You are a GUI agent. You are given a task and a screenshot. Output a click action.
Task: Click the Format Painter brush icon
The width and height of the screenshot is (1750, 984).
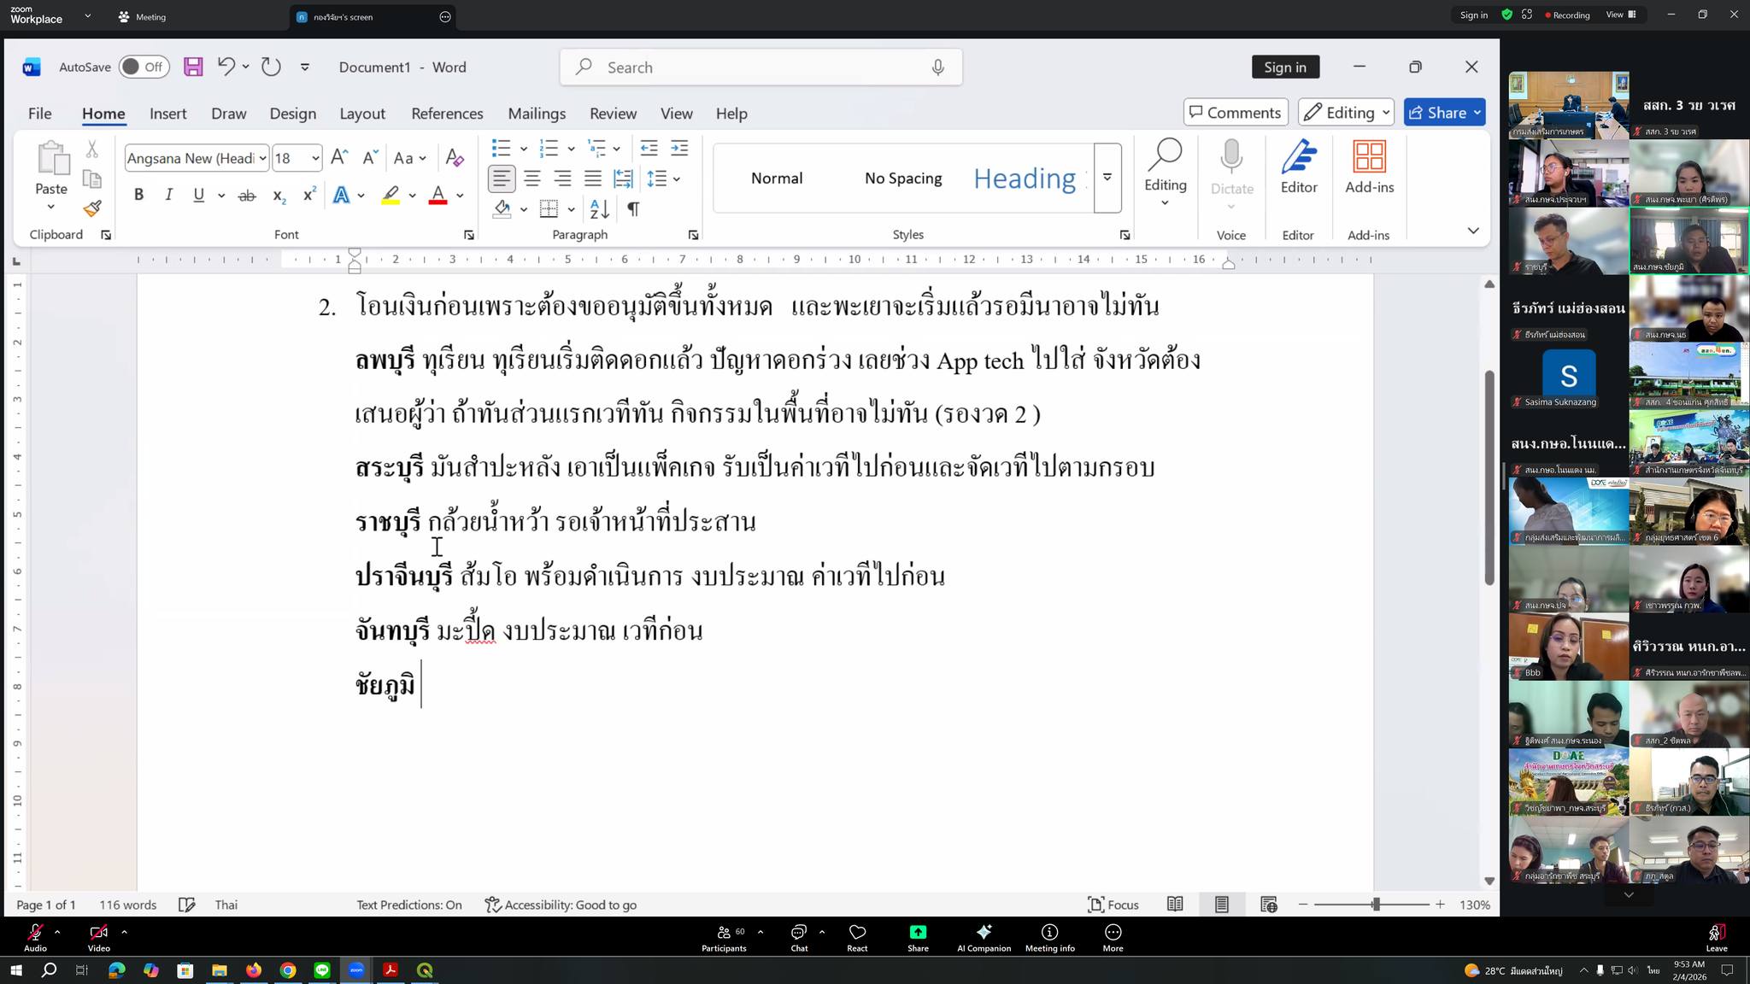pyautogui.click(x=92, y=208)
